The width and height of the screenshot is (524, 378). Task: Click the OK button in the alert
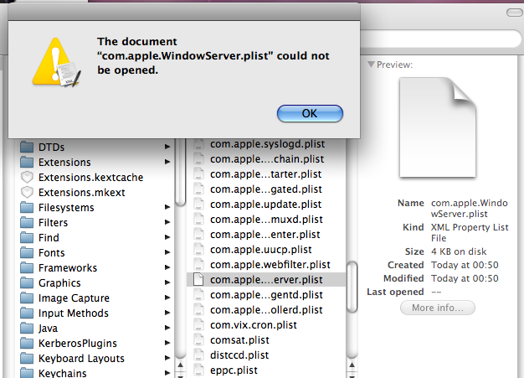pyautogui.click(x=310, y=113)
